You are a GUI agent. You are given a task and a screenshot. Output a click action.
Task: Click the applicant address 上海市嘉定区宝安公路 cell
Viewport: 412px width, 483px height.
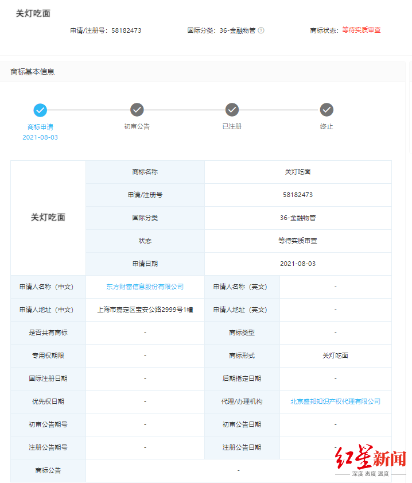(x=145, y=310)
